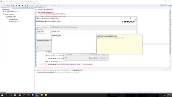Tick the CodeQuality project checkbox

tap(38, 33)
